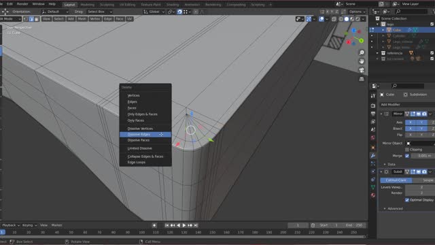Open the Add Modifier button
435x245 pixels.
[407, 104]
